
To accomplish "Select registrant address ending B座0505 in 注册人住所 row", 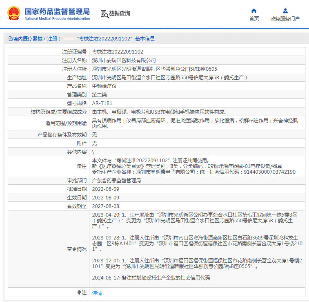I will click(x=154, y=69).
